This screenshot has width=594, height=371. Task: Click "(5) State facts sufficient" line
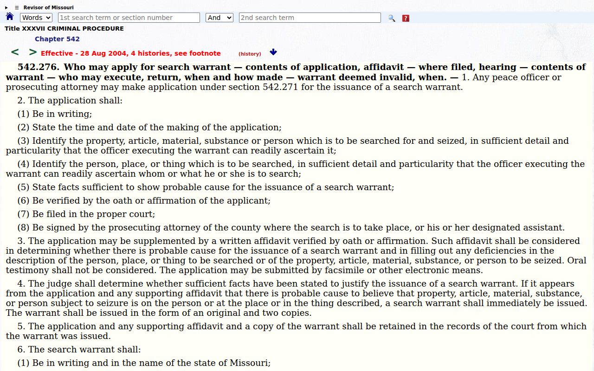[206, 187]
